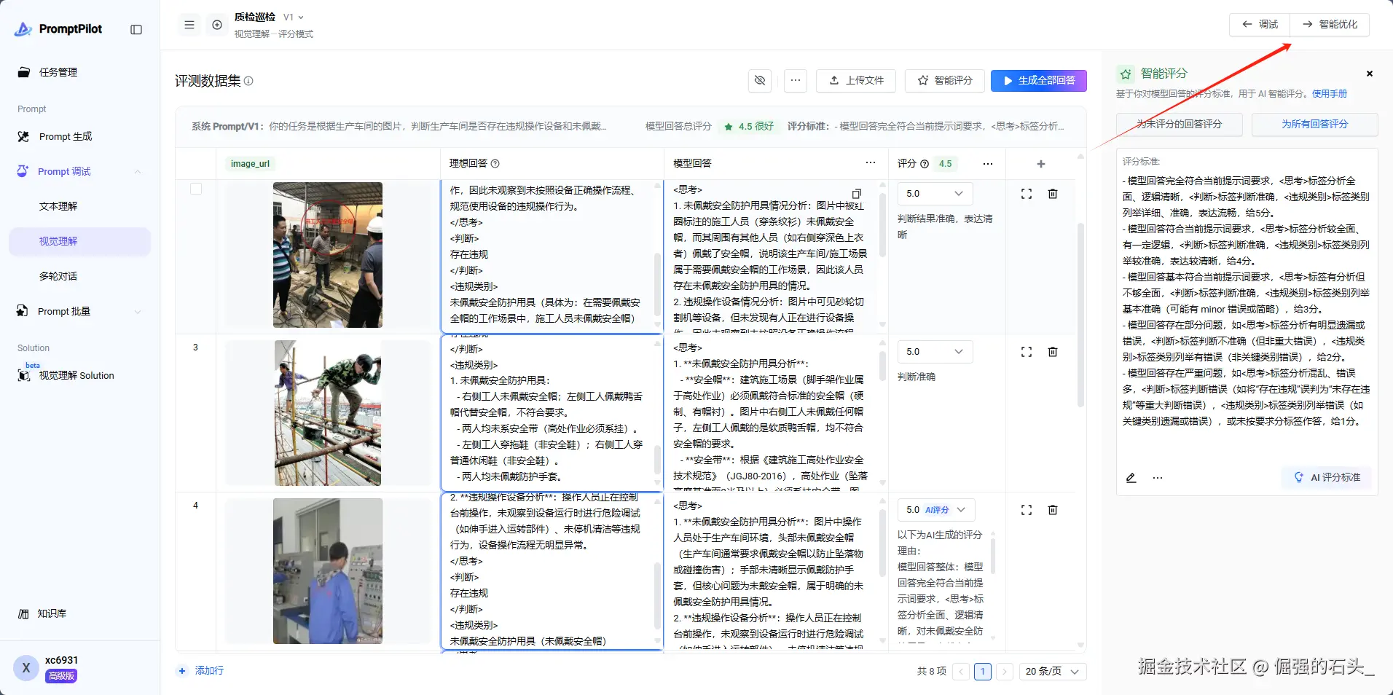Click the next page arrow

point(1005,672)
